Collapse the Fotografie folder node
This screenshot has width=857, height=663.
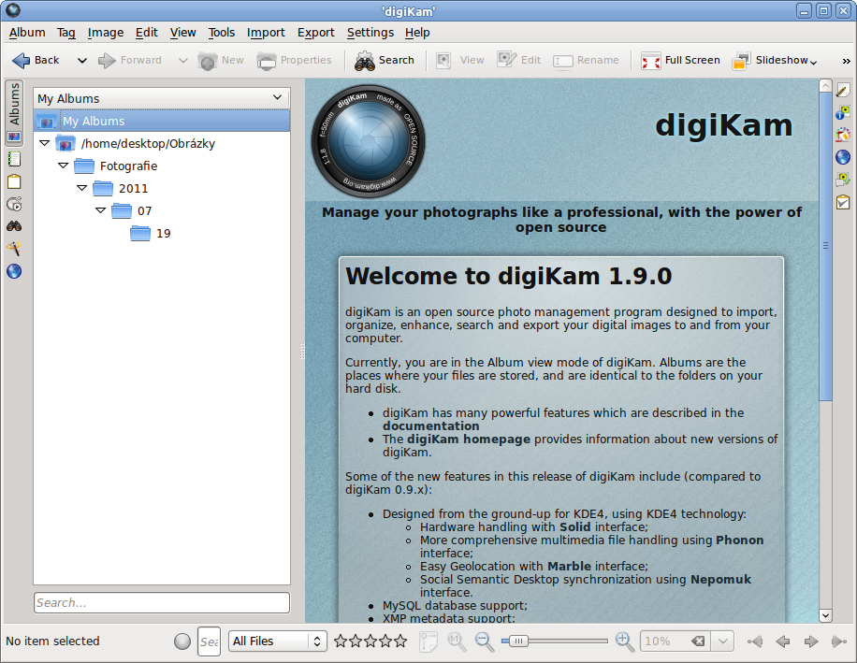click(x=64, y=166)
